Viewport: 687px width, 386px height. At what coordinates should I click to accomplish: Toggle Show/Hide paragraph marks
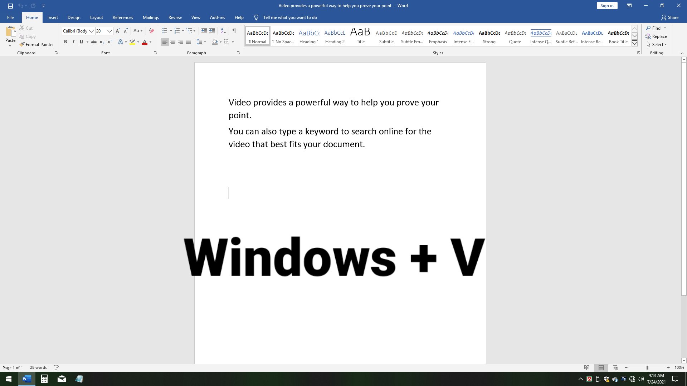[234, 31]
